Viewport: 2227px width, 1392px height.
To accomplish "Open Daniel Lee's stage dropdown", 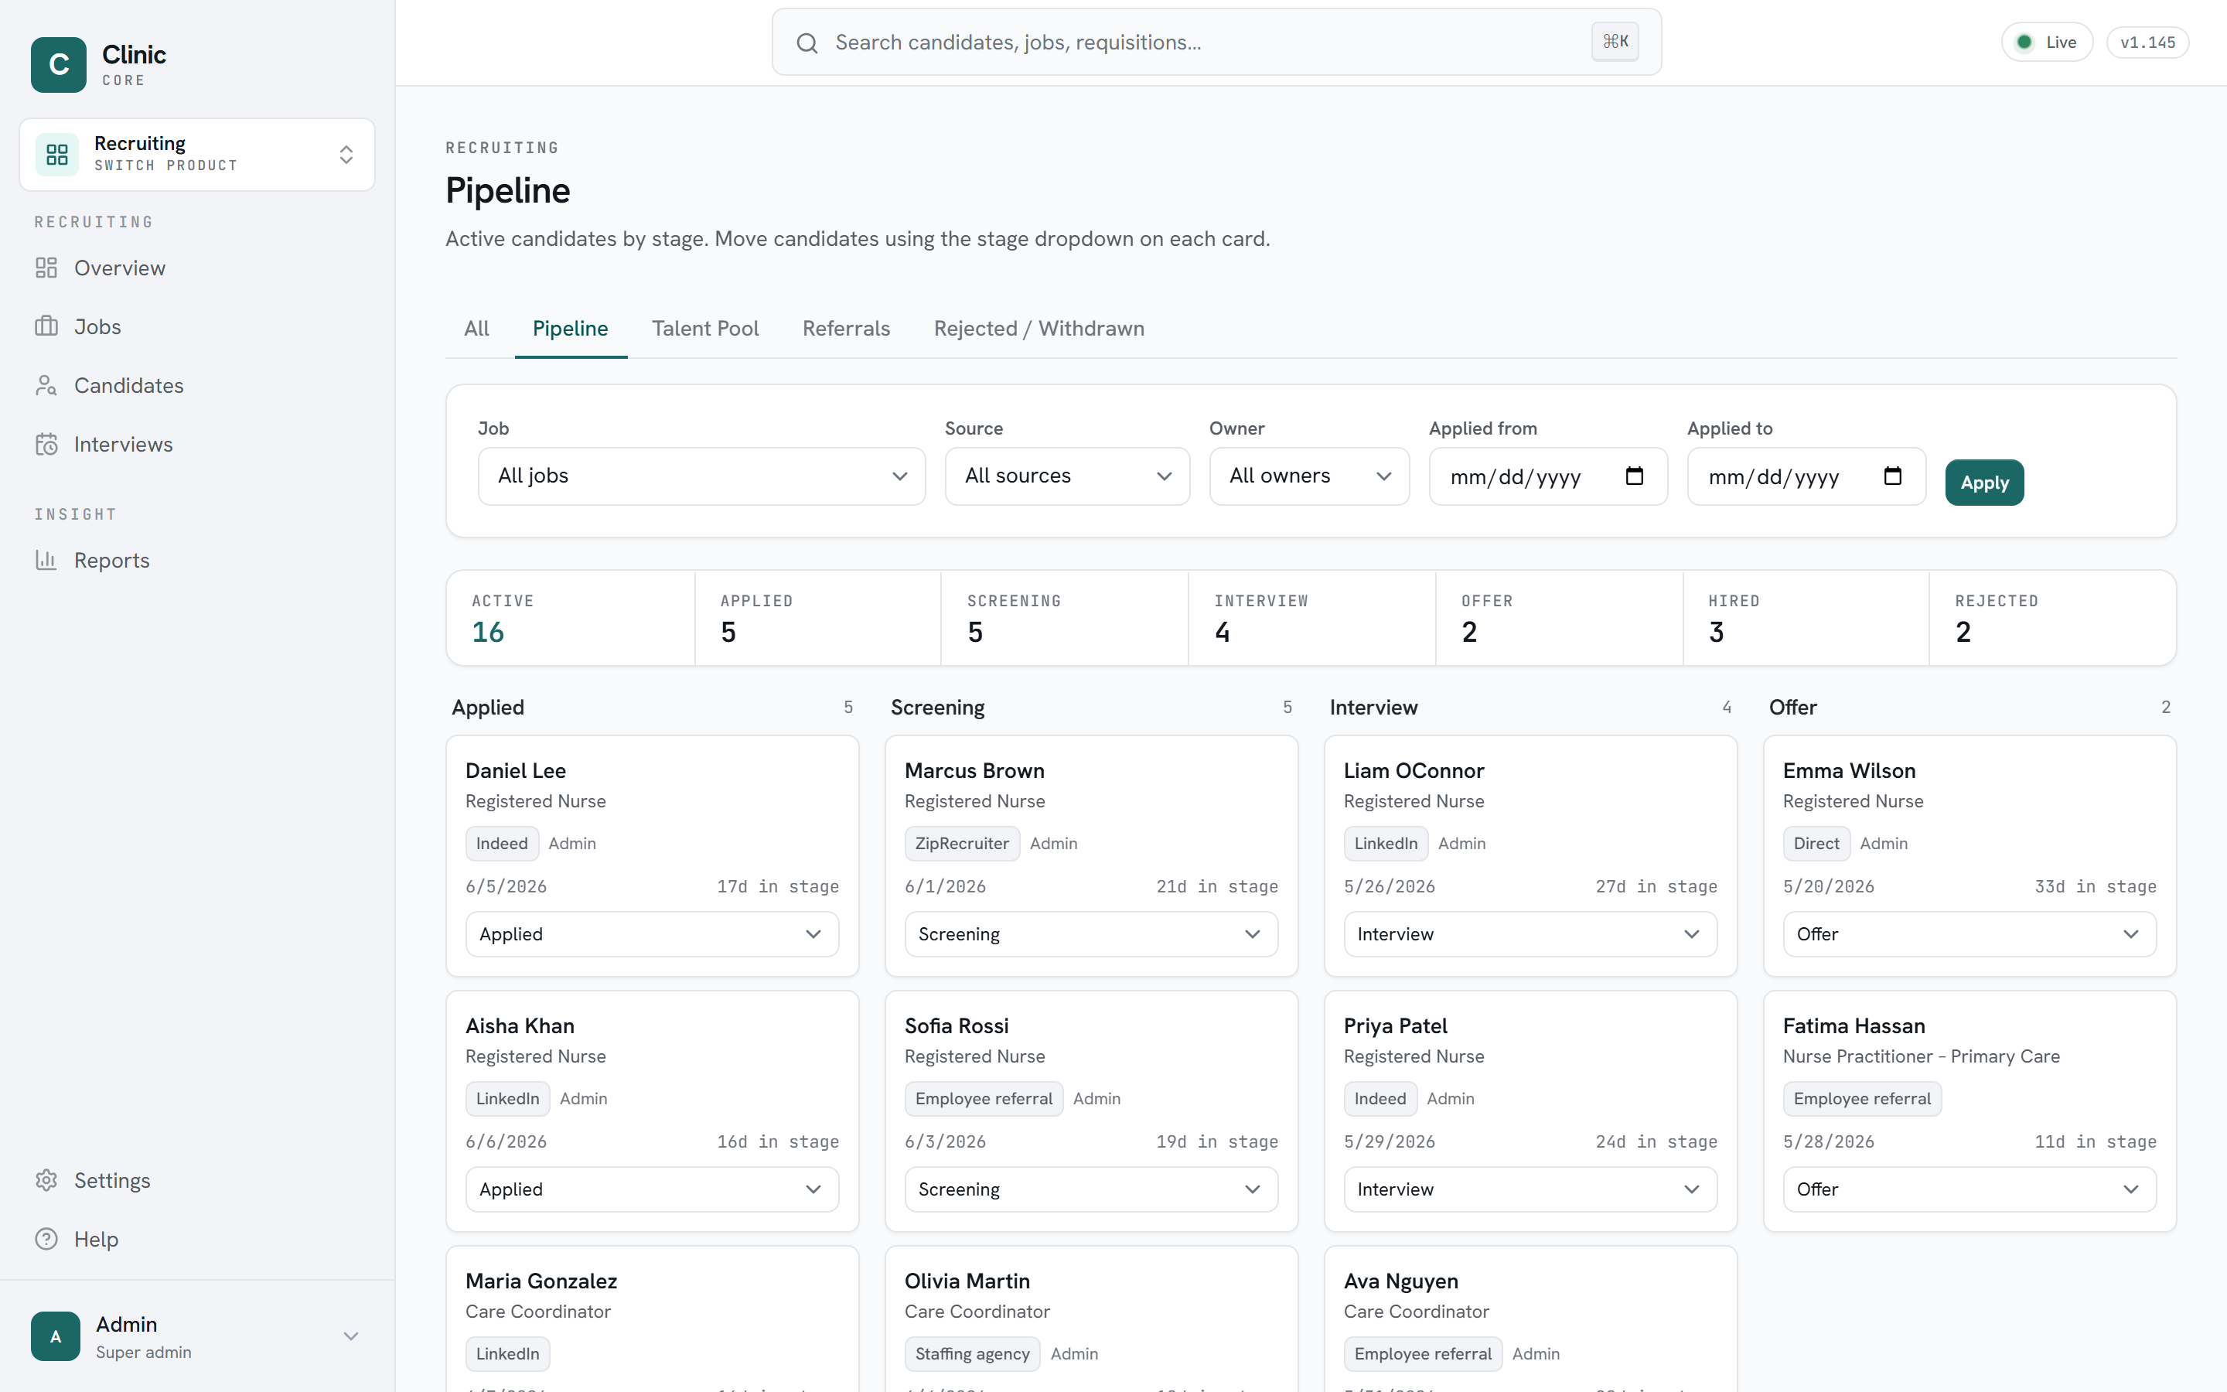I will coord(652,934).
